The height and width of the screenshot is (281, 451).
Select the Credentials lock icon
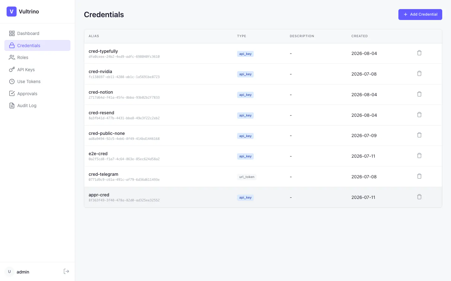tap(12, 46)
